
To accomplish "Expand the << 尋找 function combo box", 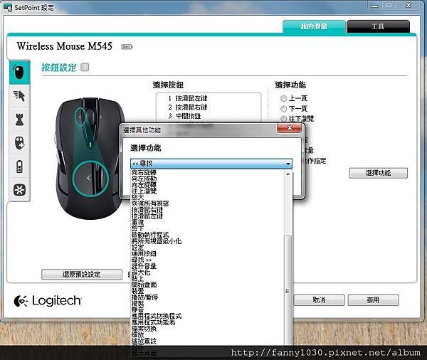I will pos(211,164).
